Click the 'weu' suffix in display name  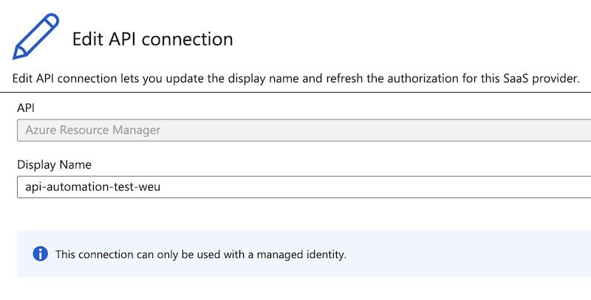[x=150, y=187]
